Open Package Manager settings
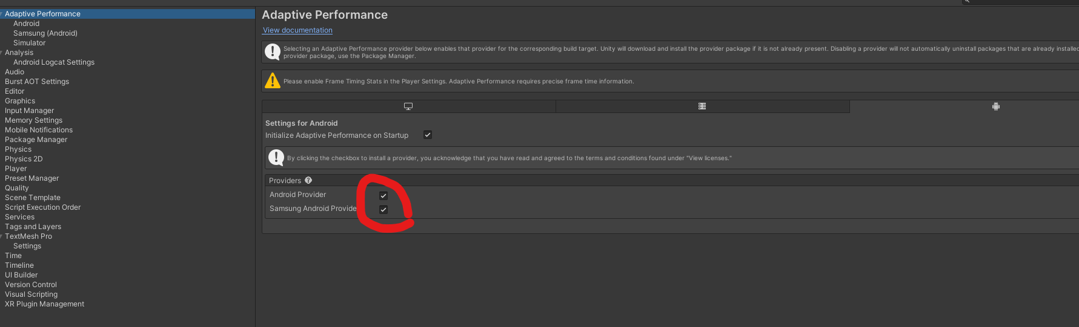Screen dimensions: 1079x327 [x=36, y=140]
